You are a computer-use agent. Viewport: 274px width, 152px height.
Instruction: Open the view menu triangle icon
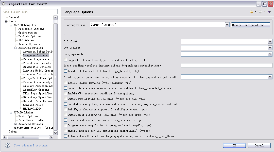click(269, 12)
